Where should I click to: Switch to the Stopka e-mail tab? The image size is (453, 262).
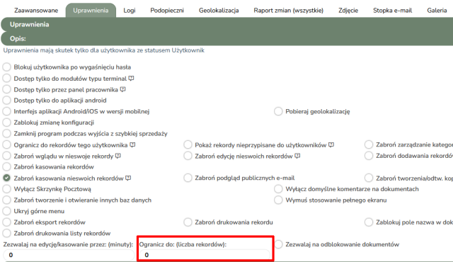click(x=392, y=11)
